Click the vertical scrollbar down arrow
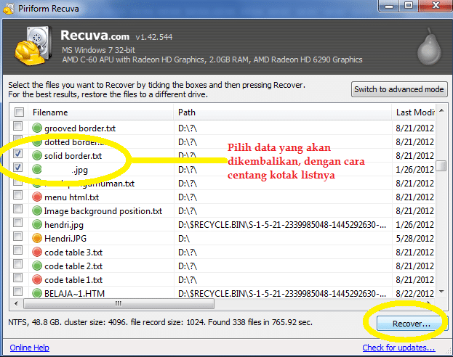The width and height of the screenshot is (453, 357). (x=441, y=292)
